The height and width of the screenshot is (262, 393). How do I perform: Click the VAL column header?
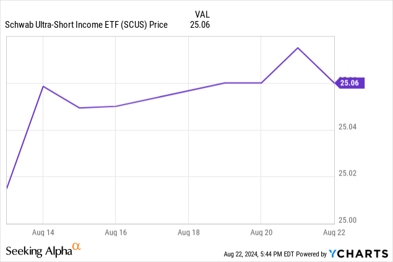pyautogui.click(x=202, y=14)
